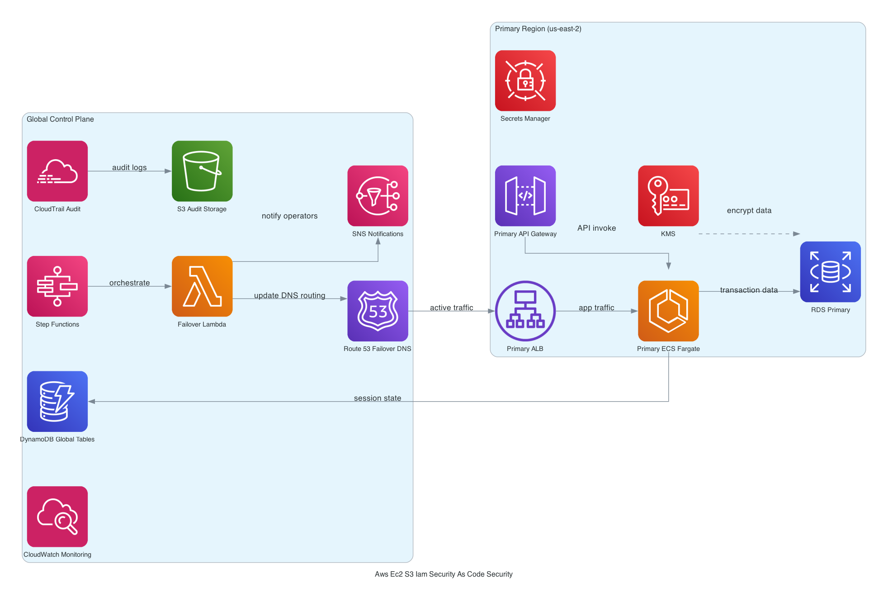
Task: Select the diagram title text at bottom
Action: (444, 574)
